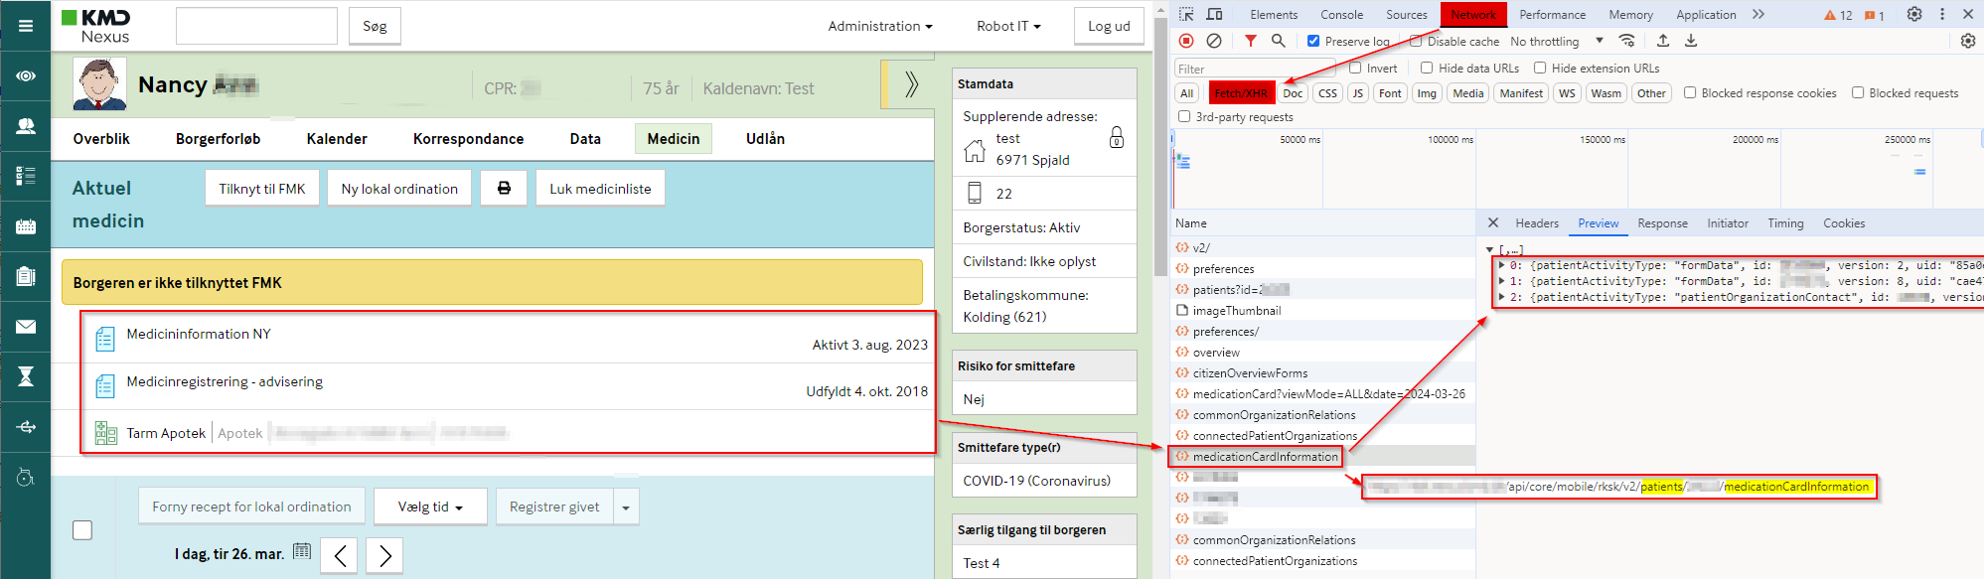This screenshot has height=579, width=1984.
Task: Enable Hide data URLs
Action: [1427, 68]
